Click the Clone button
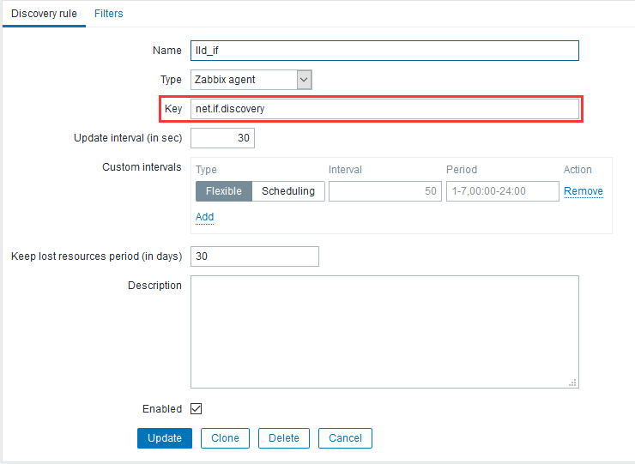Image resolution: width=635 pixels, height=464 pixels. [x=225, y=438]
